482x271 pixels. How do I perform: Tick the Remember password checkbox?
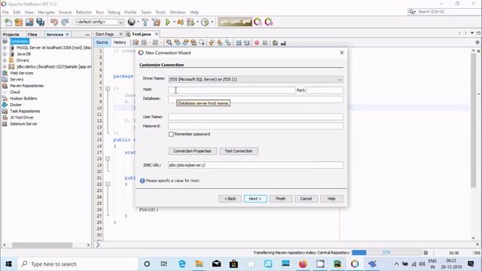tap(171, 134)
